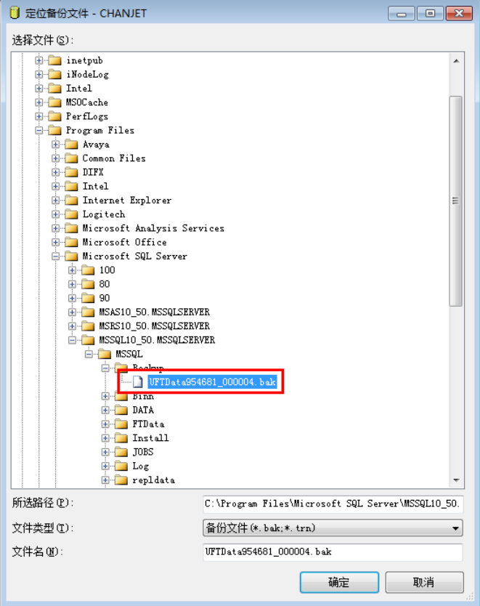Select the FTData label

coord(148,424)
